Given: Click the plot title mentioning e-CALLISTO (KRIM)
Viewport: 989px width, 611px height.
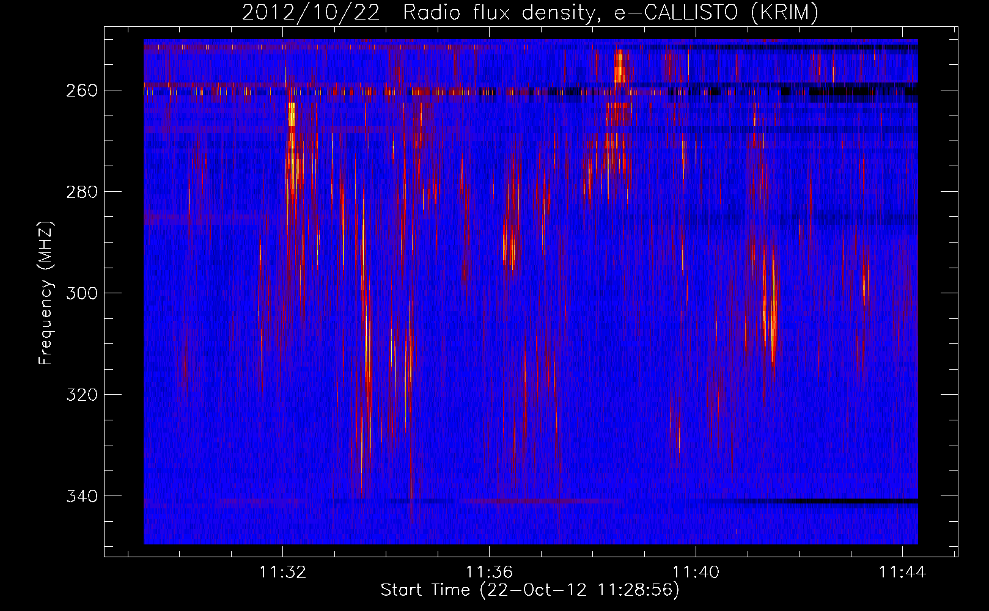Looking at the screenshot, I should [x=530, y=12].
